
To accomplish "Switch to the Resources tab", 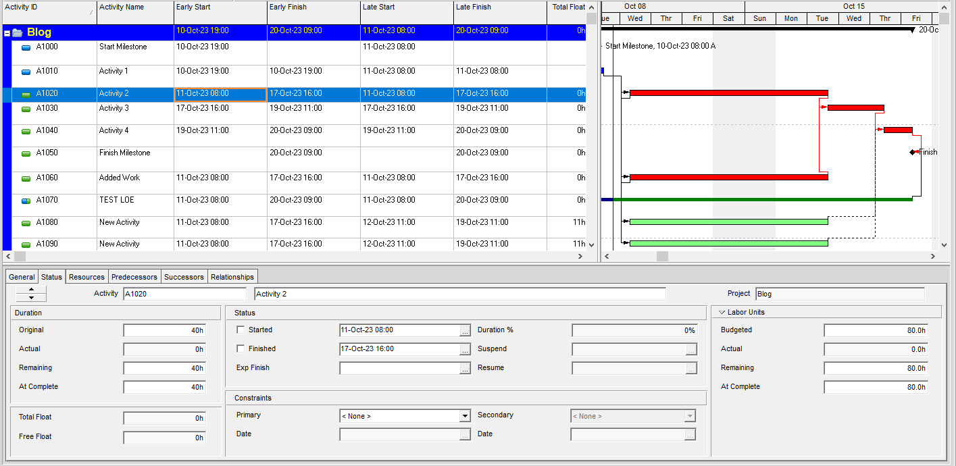I will [x=86, y=277].
